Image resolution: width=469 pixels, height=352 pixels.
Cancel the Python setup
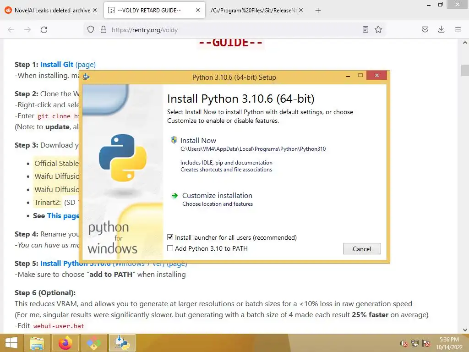click(362, 249)
